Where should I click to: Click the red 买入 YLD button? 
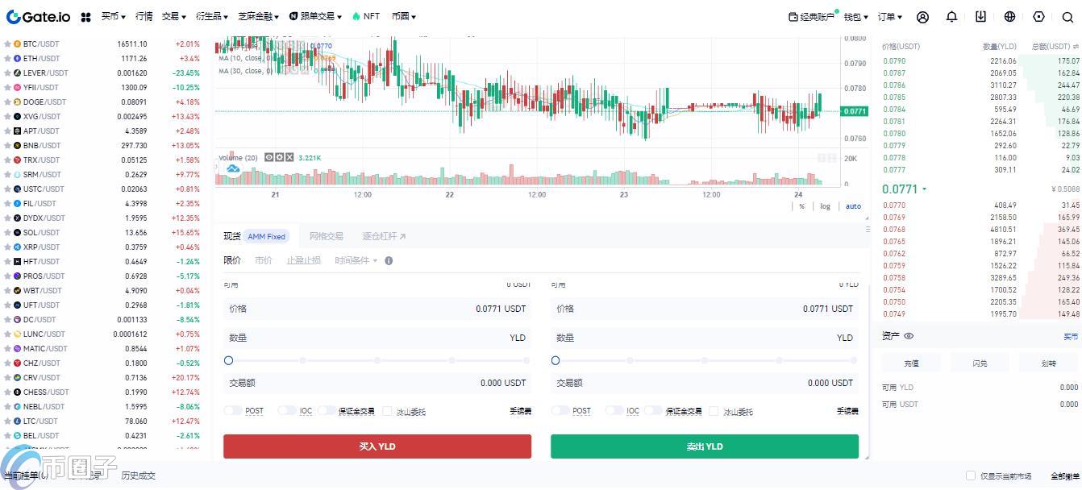point(377,446)
